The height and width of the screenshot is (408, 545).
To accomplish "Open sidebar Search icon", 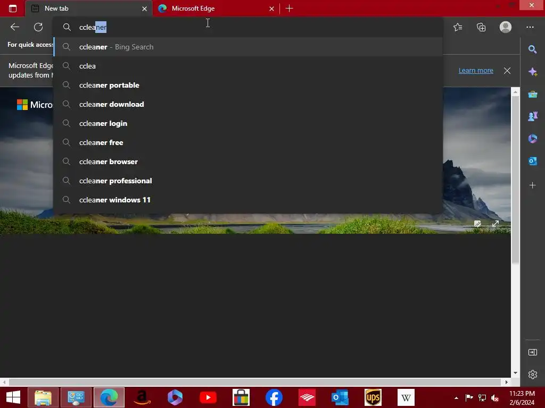I will tap(532, 49).
